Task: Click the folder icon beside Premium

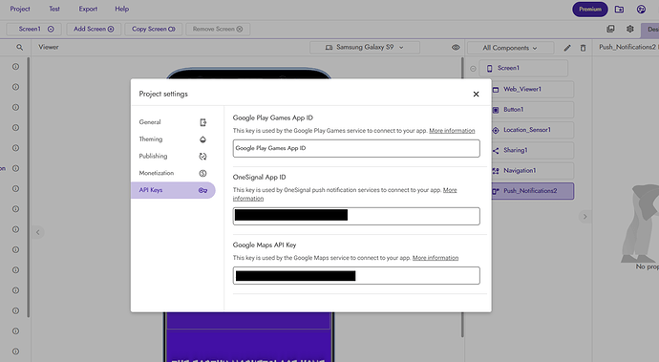Action: 619,10
